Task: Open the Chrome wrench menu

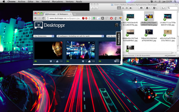Action: click(120, 18)
